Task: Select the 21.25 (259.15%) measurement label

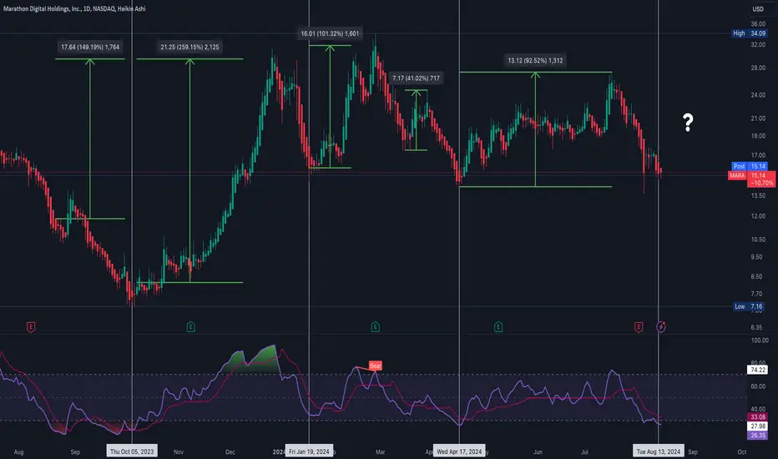Action: click(x=189, y=47)
